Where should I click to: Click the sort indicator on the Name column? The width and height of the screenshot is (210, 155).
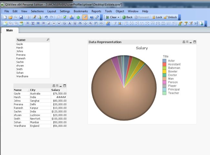click(x=28, y=90)
